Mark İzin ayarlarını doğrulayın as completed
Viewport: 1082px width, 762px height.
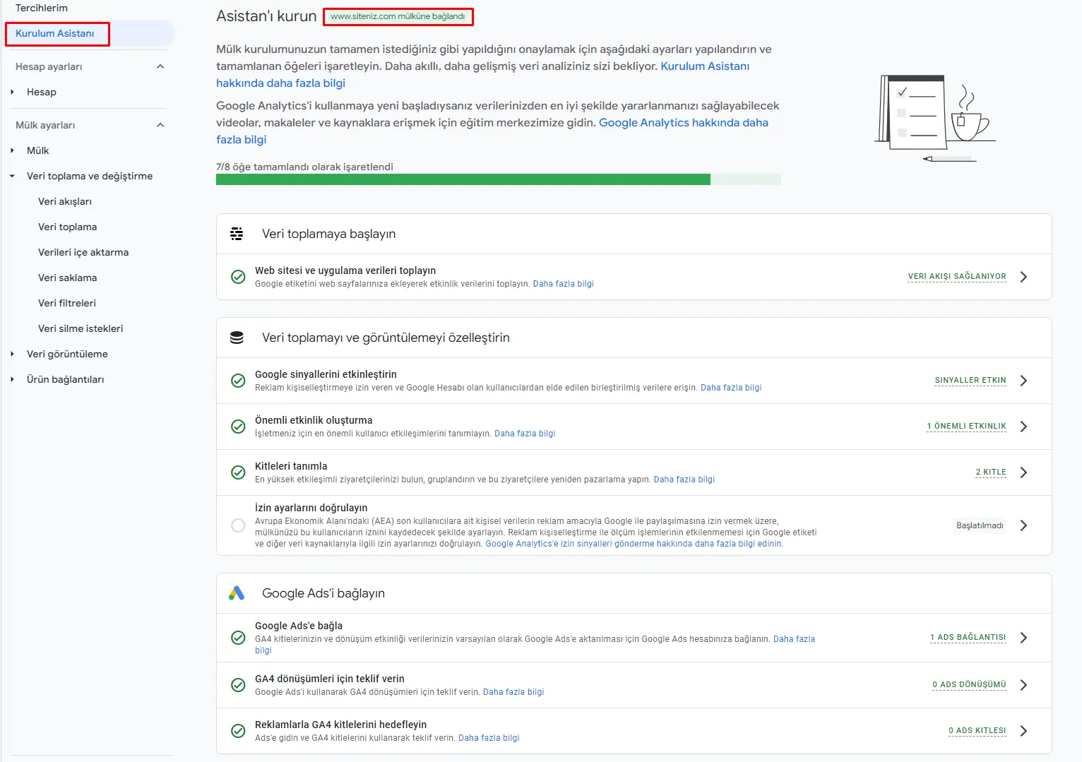coord(239,525)
